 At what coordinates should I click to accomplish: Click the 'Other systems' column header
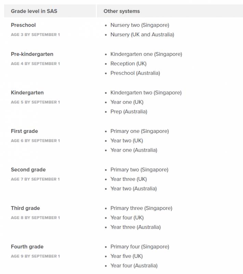coord(121,11)
